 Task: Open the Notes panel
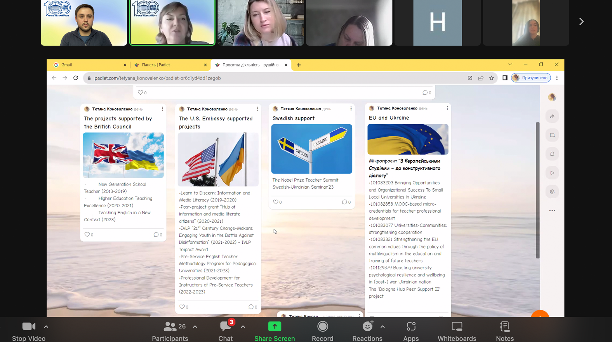[x=504, y=326]
